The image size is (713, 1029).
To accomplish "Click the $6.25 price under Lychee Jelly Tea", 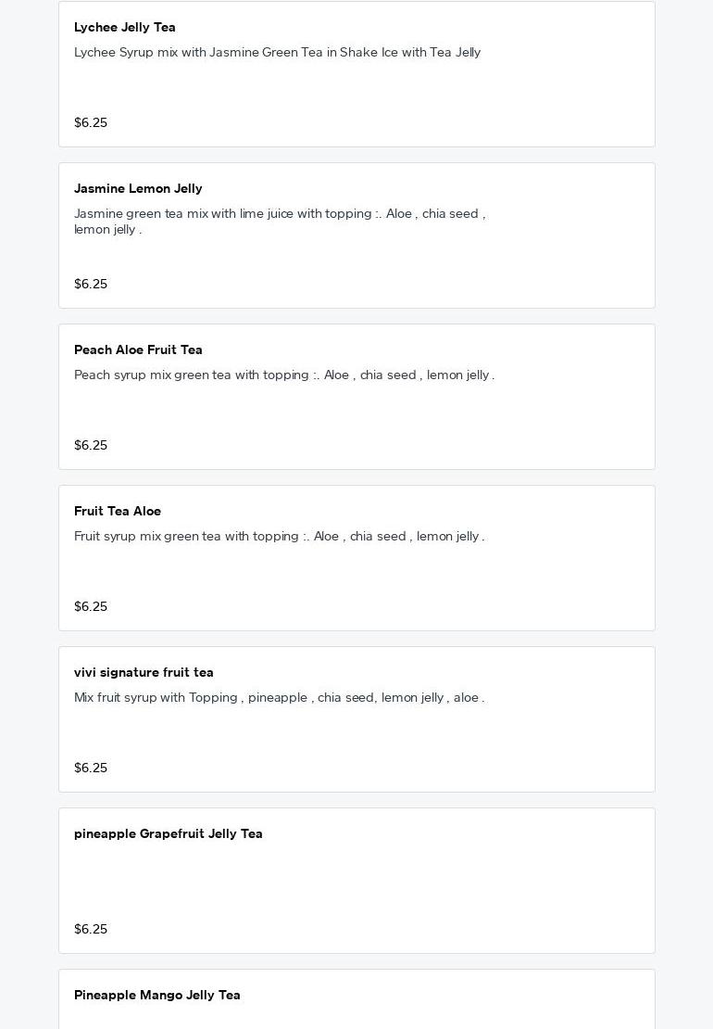I will [91, 123].
